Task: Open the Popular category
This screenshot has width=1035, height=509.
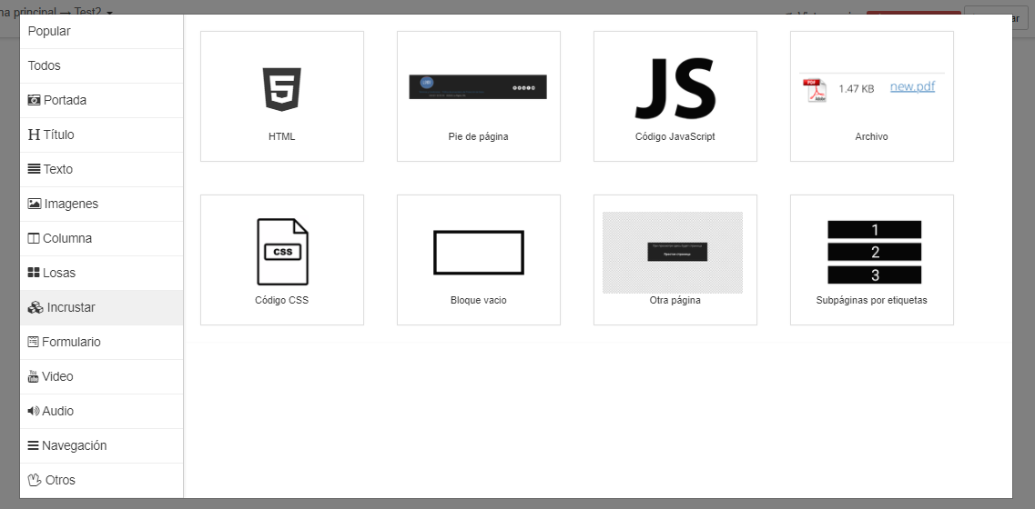Action: (102, 32)
